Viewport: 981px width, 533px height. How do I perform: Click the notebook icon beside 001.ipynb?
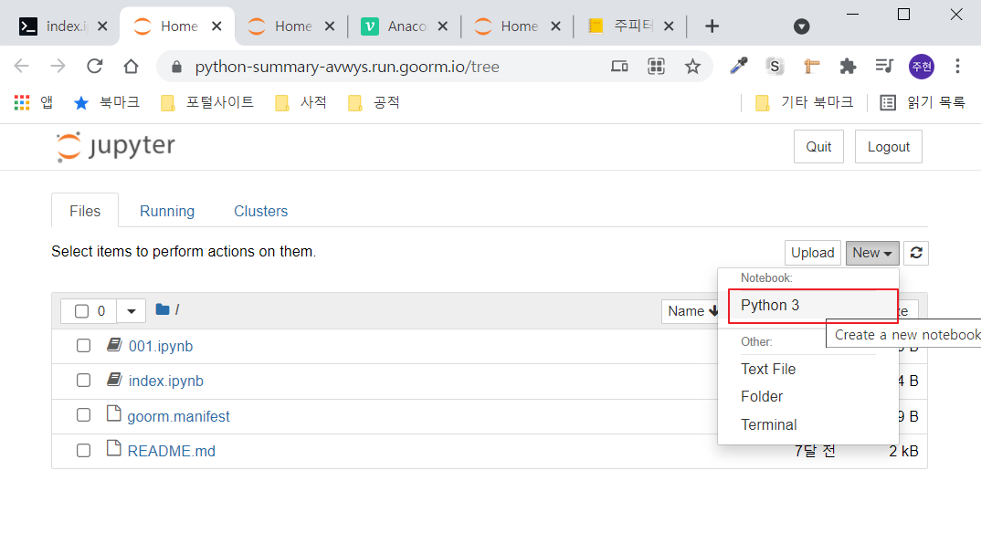[x=113, y=345]
